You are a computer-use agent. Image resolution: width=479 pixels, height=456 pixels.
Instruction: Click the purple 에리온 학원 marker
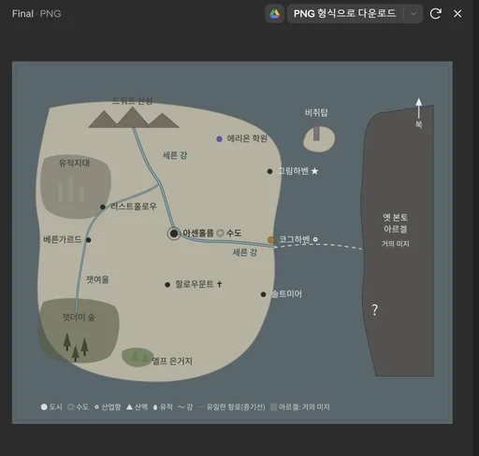click(x=219, y=139)
